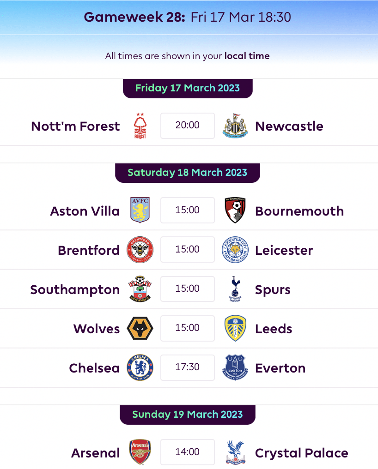Click the 14:00 Arsenal vs Crystal Palace time

(x=188, y=452)
